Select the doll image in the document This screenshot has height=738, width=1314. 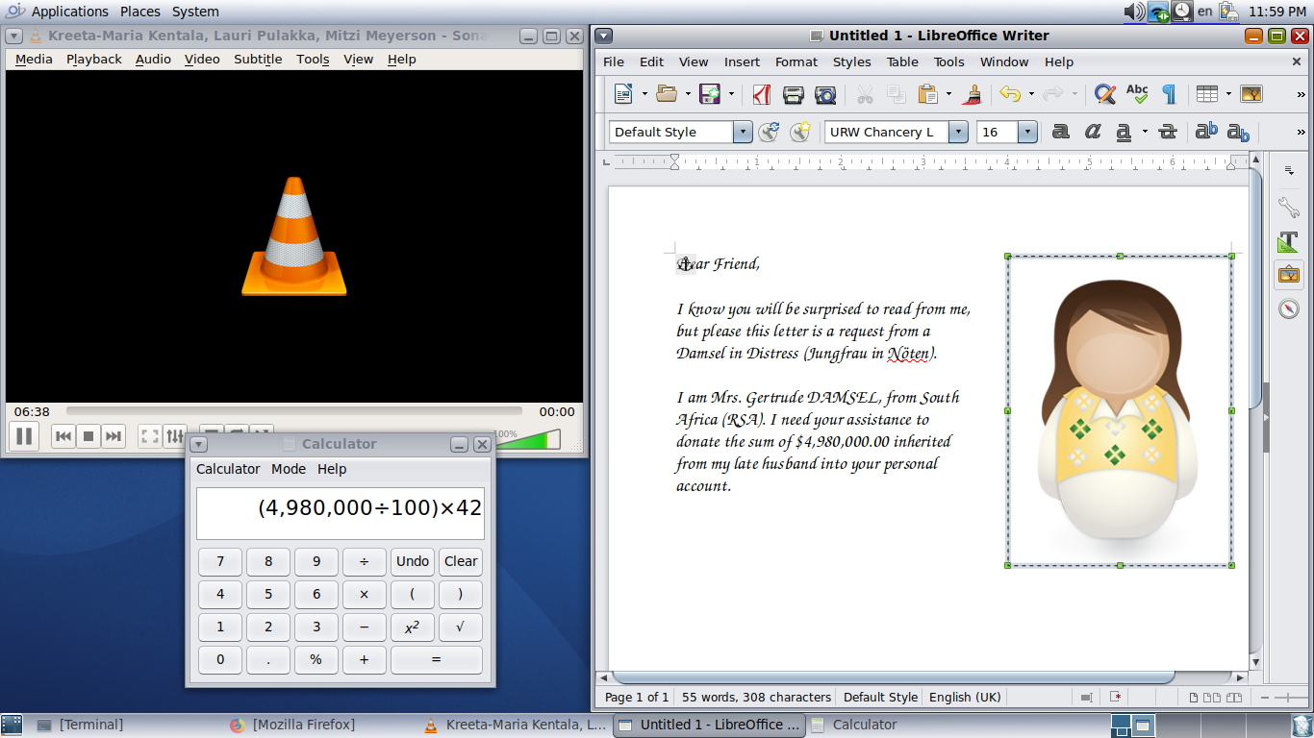point(1120,410)
